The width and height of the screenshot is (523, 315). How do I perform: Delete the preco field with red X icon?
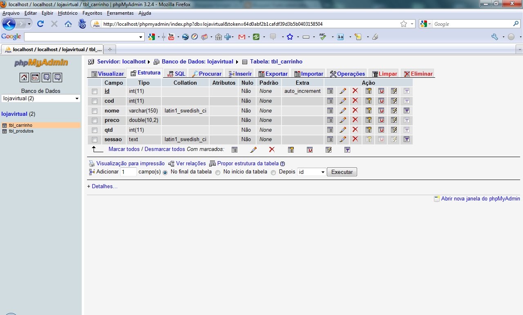[355, 120]
